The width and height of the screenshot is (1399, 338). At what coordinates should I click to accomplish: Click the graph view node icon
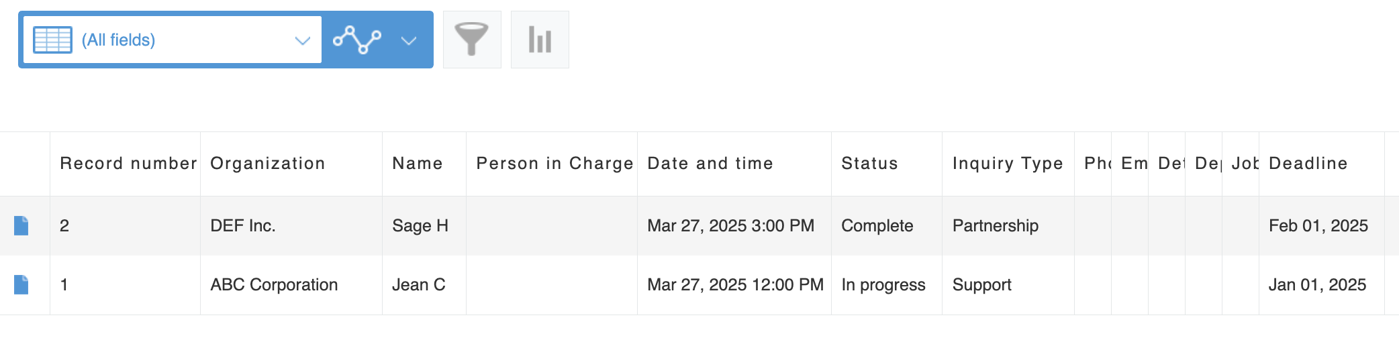pos(357,40)
